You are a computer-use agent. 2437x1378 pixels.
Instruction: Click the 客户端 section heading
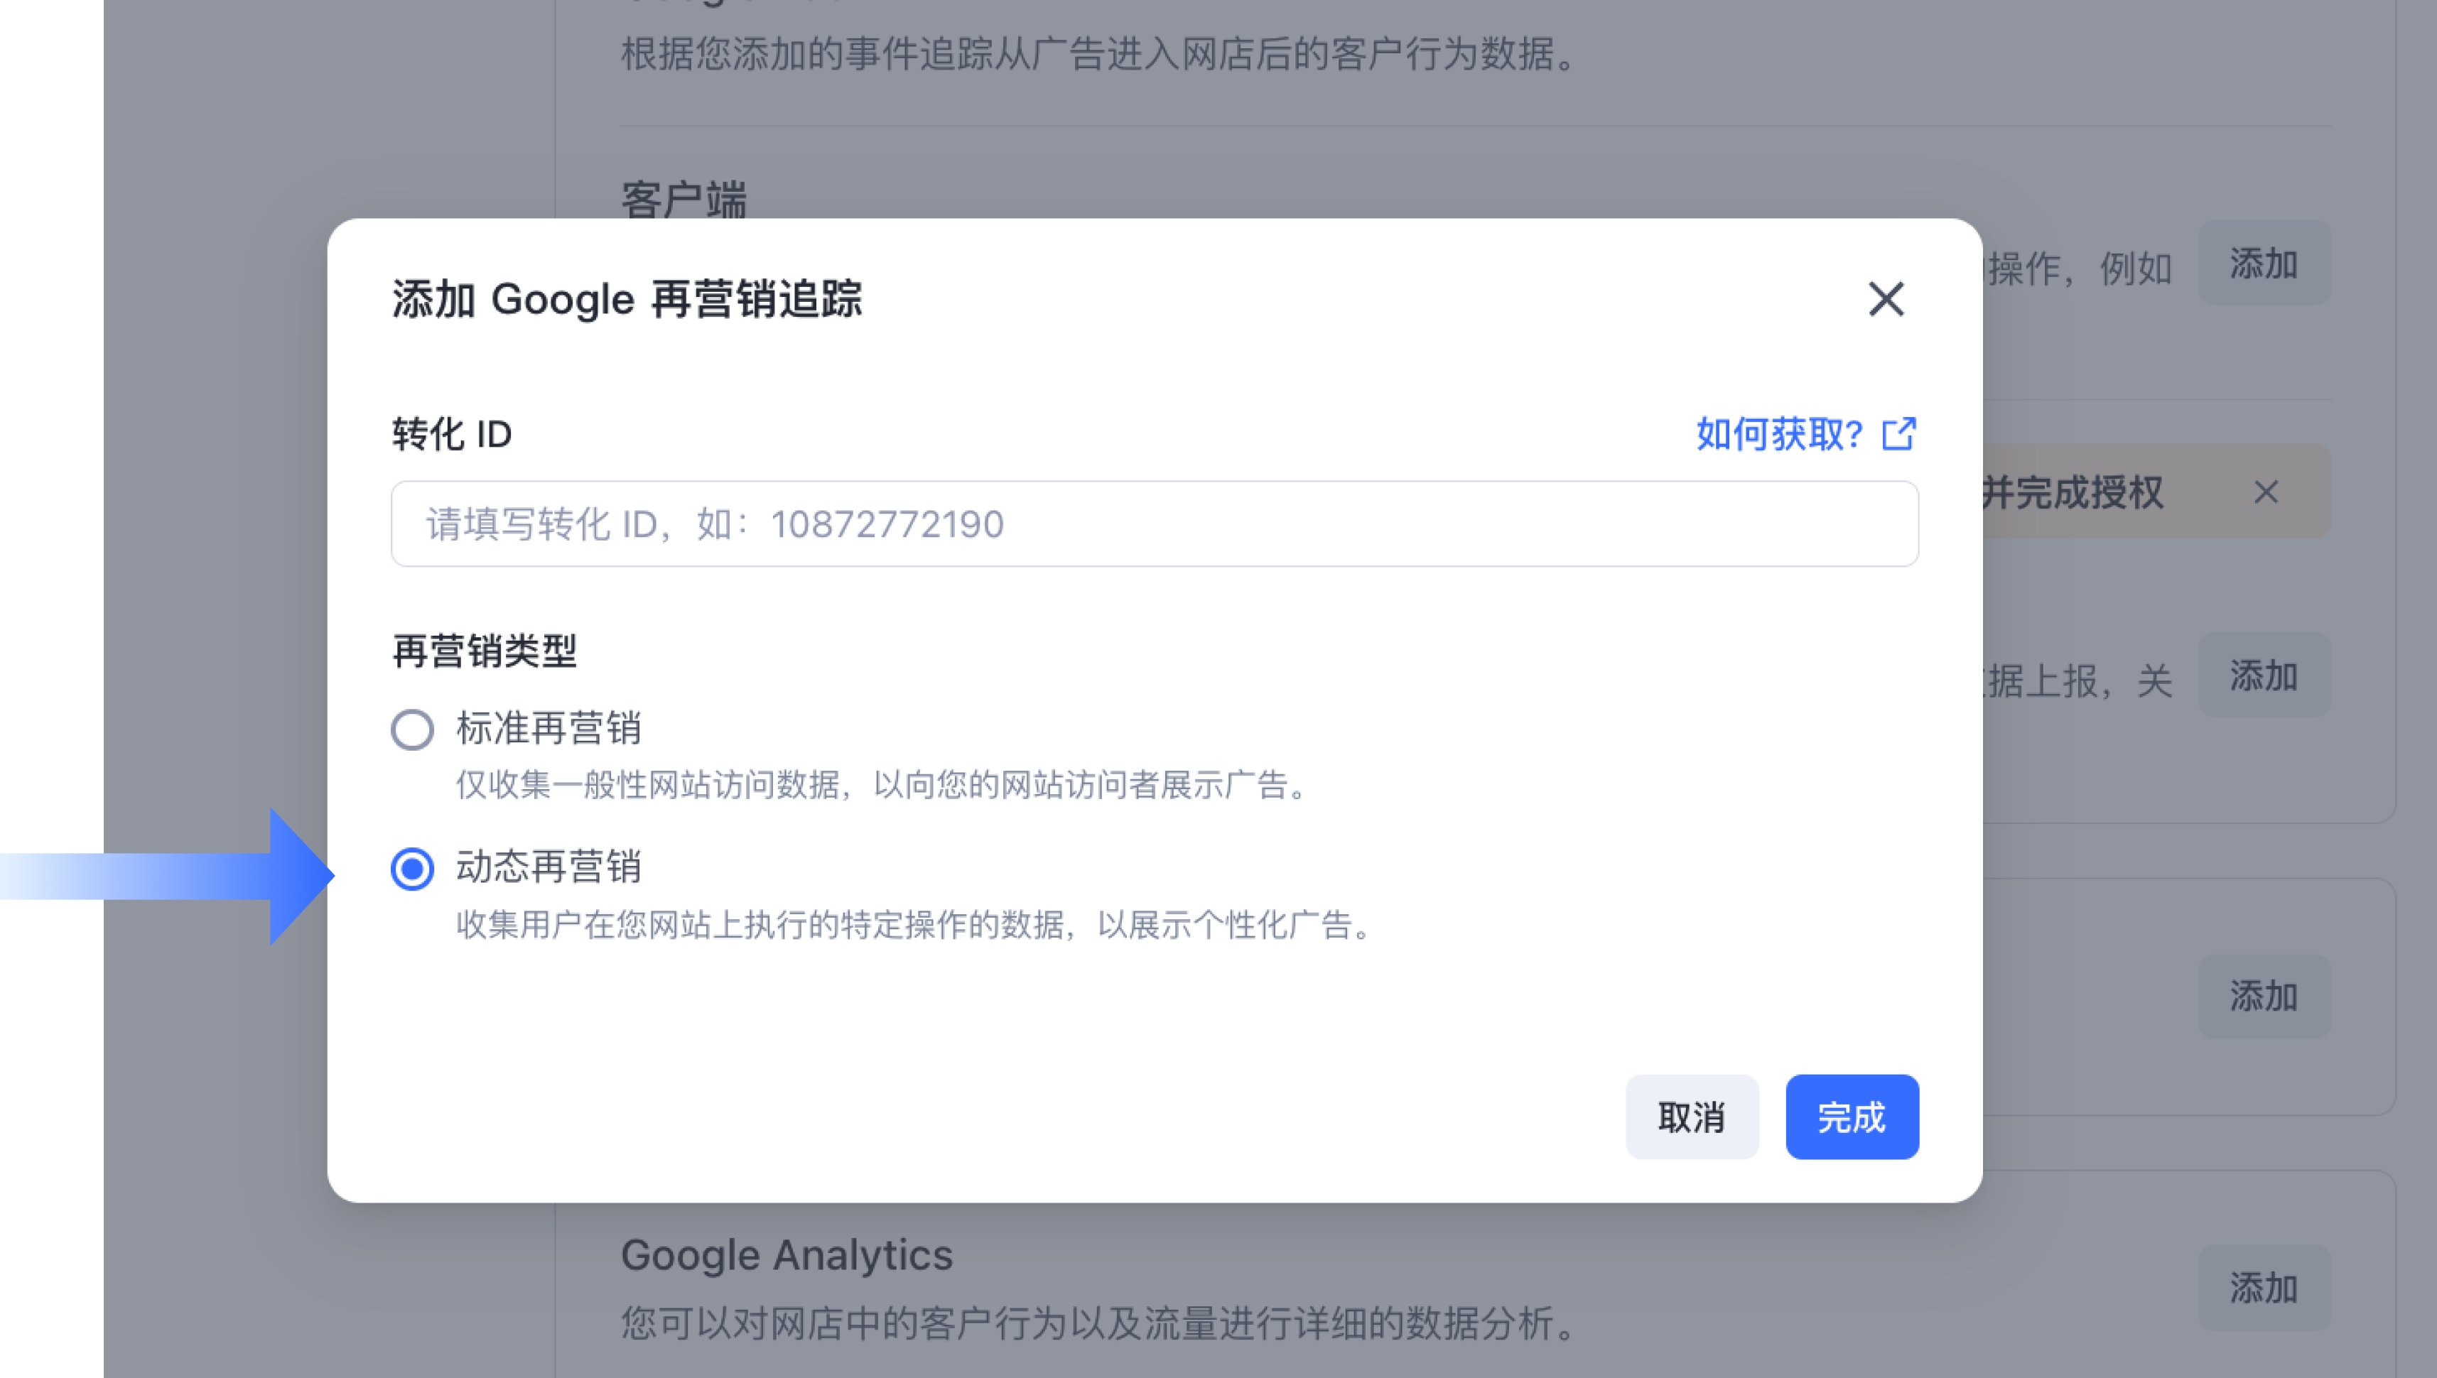683,200
